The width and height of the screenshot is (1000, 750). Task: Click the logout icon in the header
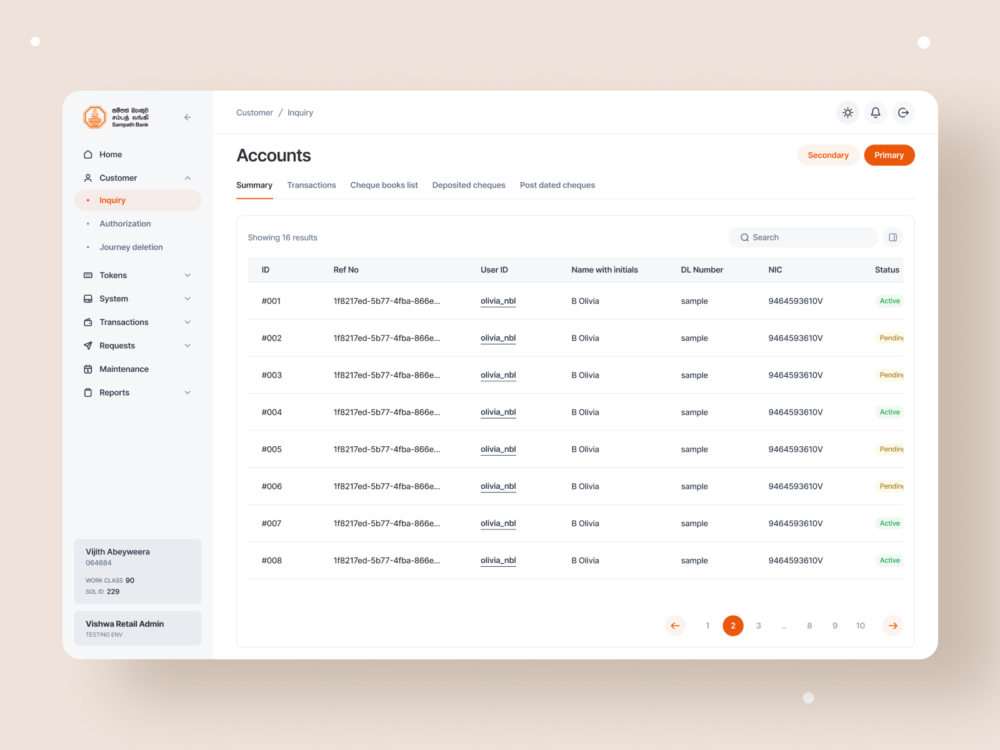(902, 112)
